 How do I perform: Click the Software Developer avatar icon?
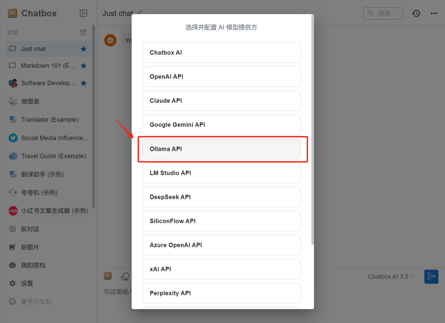(13, 83)
